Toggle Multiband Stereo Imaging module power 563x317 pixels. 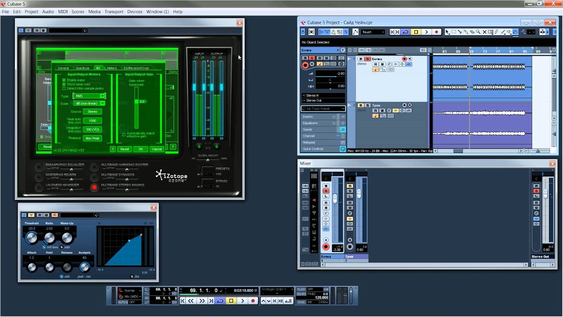(x=94, y=188)
